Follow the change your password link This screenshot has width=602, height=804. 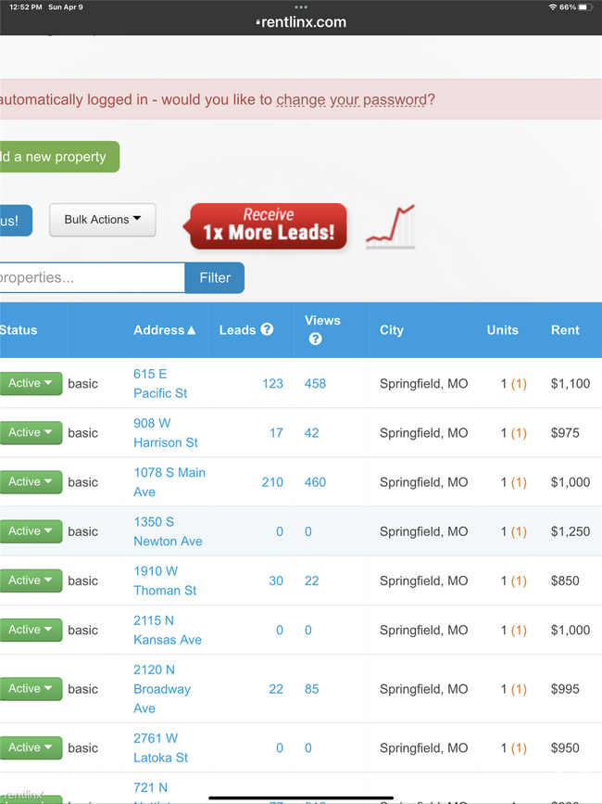pyautogui.click(x=351, y=99)
